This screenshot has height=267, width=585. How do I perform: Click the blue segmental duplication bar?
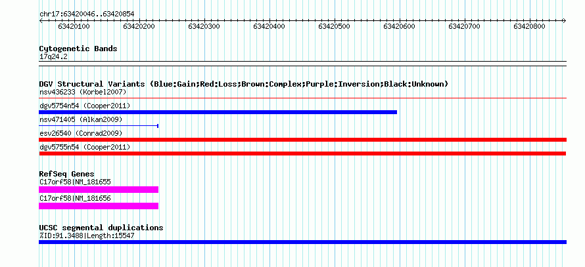[302, 242]
